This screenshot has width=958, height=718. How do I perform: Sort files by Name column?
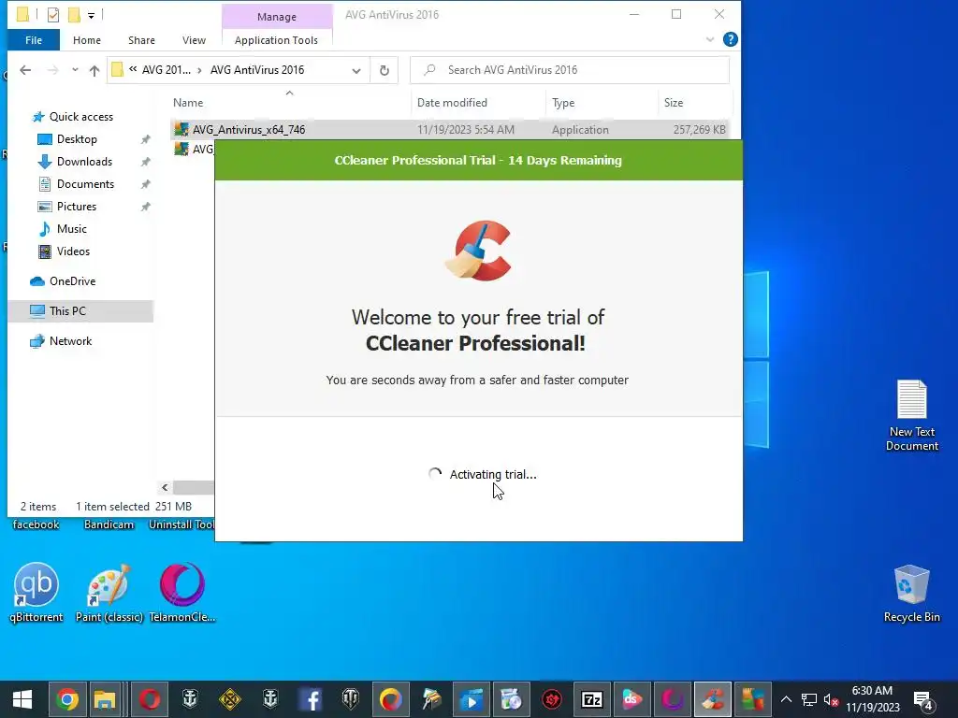(x=188, y=103)
